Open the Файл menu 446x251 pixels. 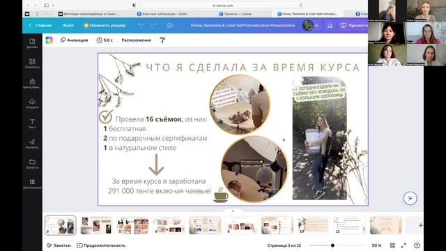[68, 25]
